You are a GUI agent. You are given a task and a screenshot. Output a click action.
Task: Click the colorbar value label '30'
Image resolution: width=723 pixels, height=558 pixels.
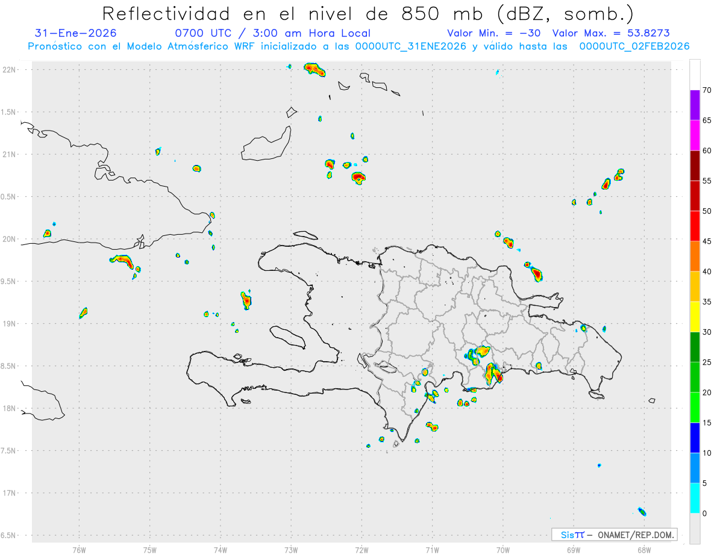[707, 332]
